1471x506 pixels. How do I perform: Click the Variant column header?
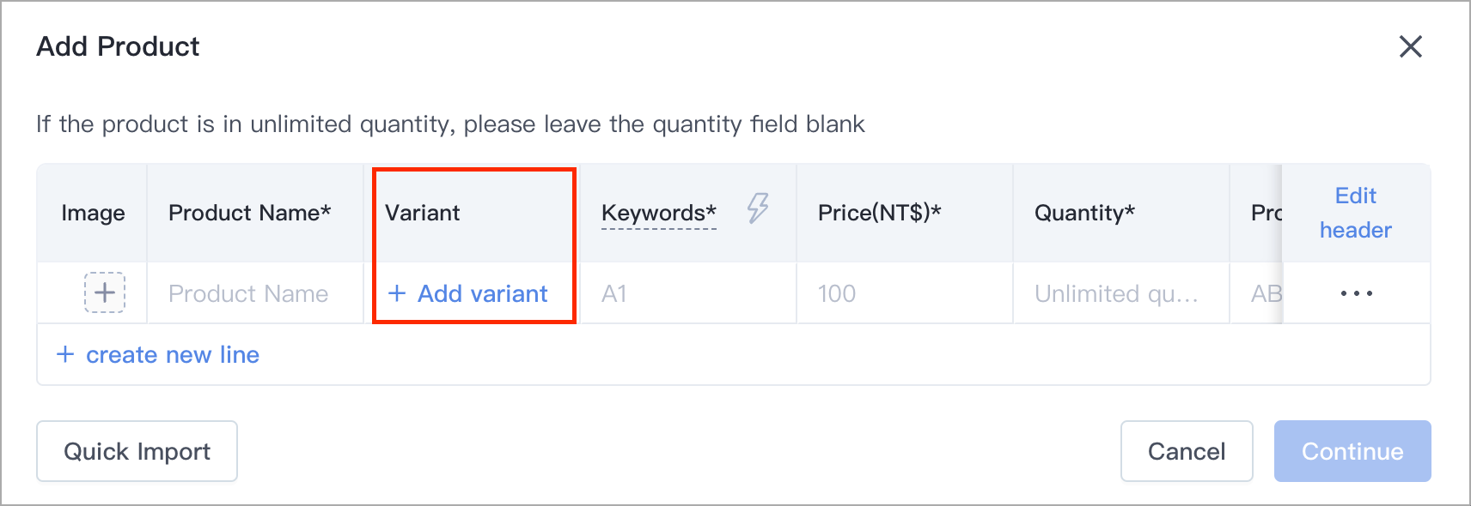click(x=423, y=213)
